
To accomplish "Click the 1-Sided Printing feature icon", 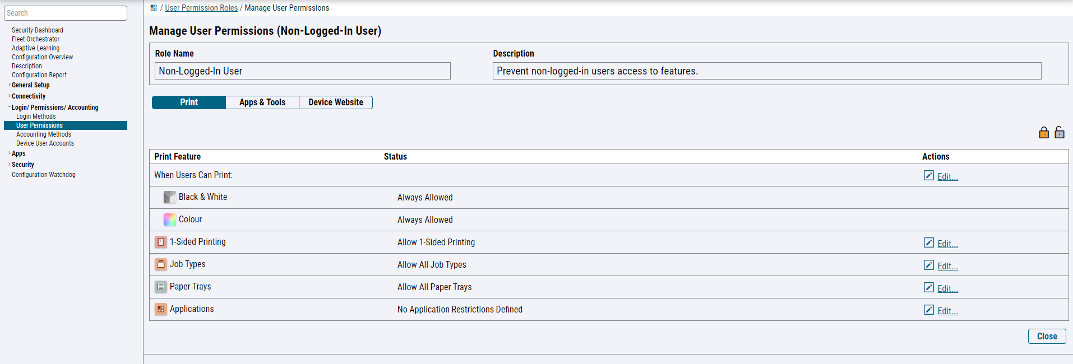I will pos(161,242).
